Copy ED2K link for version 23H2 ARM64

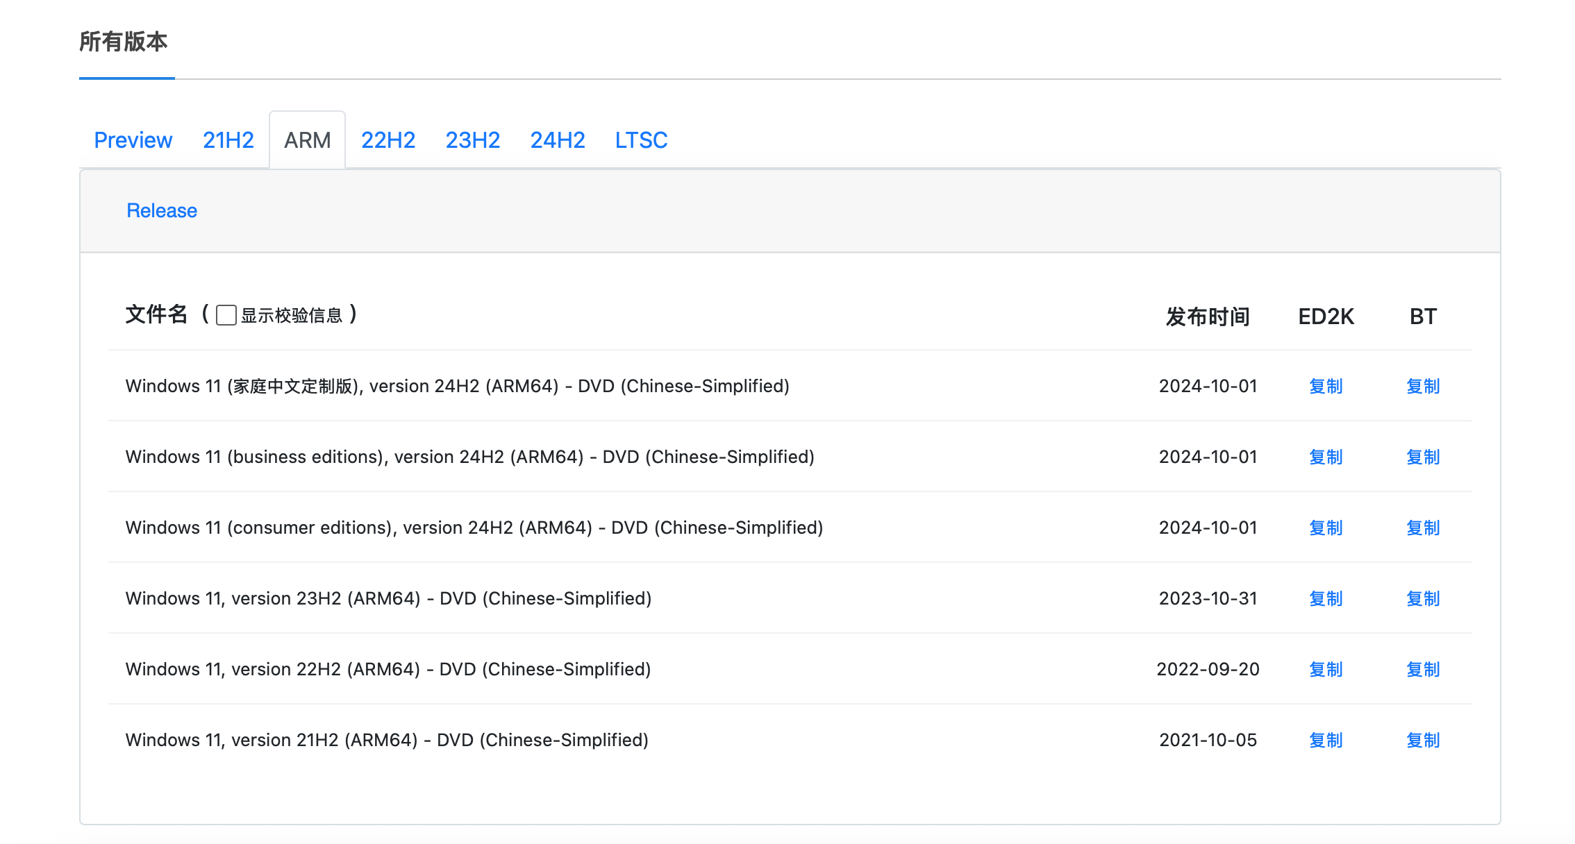pos(1326,598)
